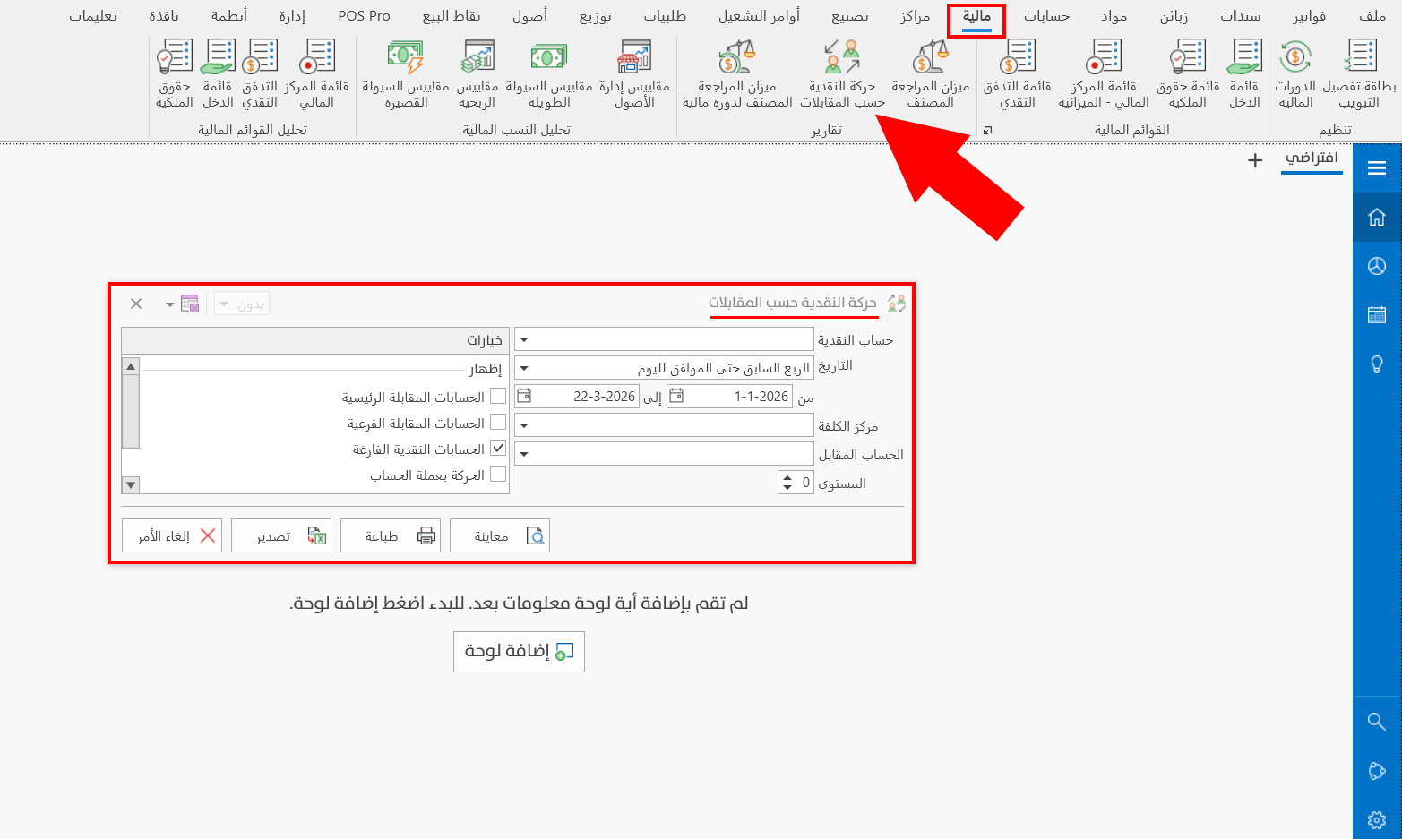Switch to the مالية ribbon tab
Viewport: 1402px width, 839px height.
coord(976,16)
